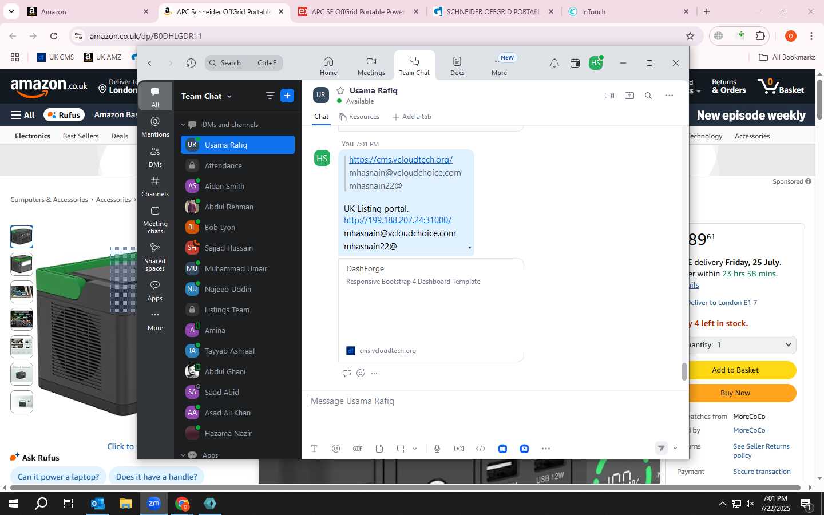Open Meeting chats in the sidebar

click(x=155, y=220)
